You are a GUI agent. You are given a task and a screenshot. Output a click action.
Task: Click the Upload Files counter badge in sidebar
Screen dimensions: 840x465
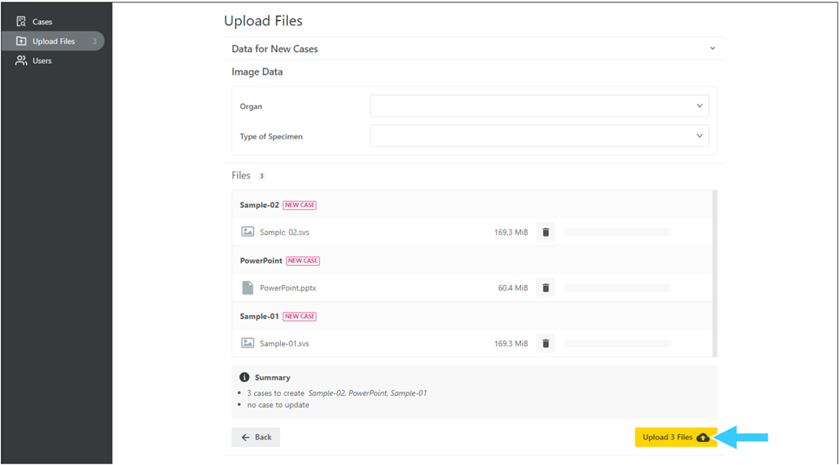[94, 42]
